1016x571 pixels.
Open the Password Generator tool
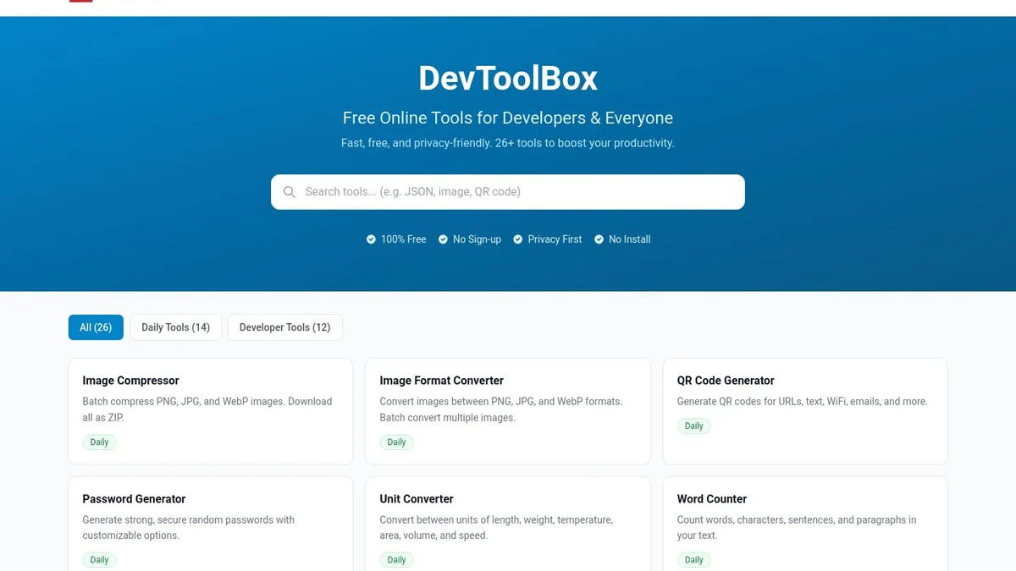(211, 524)
